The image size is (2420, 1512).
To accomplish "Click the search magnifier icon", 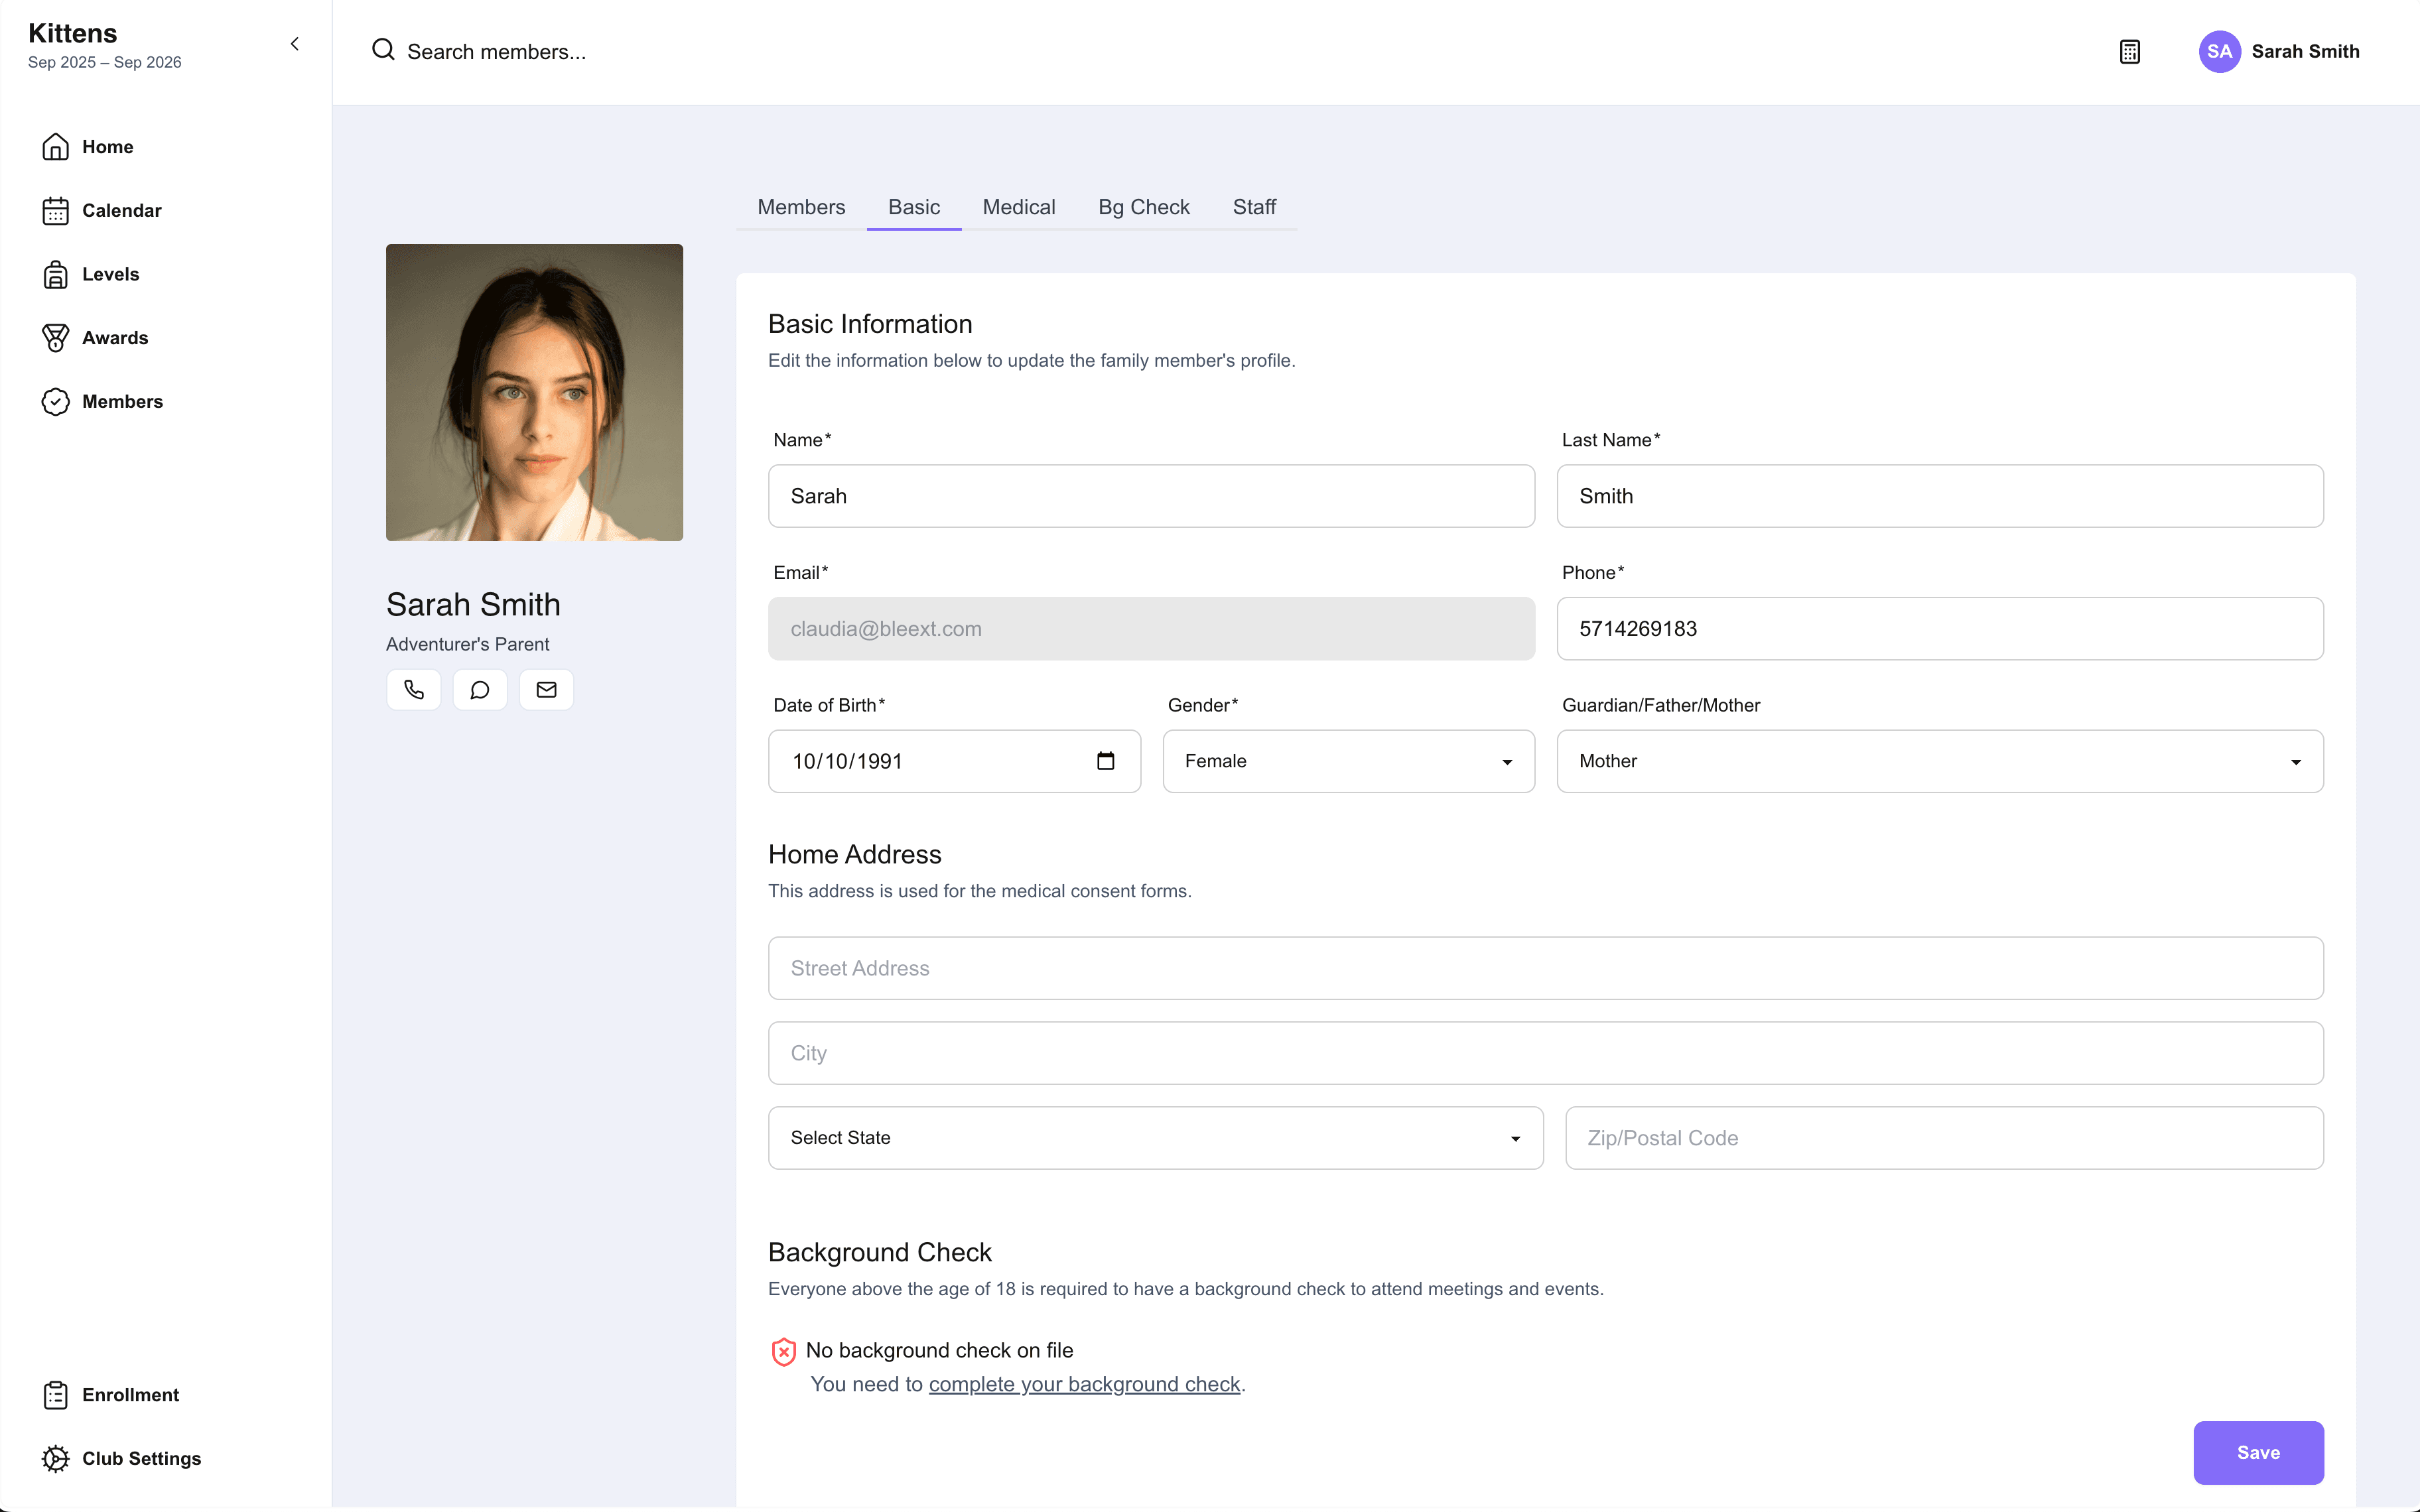I will point(383,50).
